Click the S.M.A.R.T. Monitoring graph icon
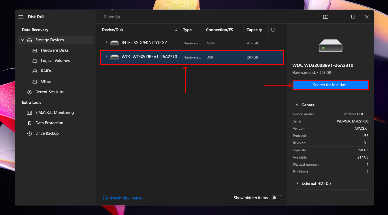Screen dimensions: 388x215 pyautogui.click(x=29, y=113)
